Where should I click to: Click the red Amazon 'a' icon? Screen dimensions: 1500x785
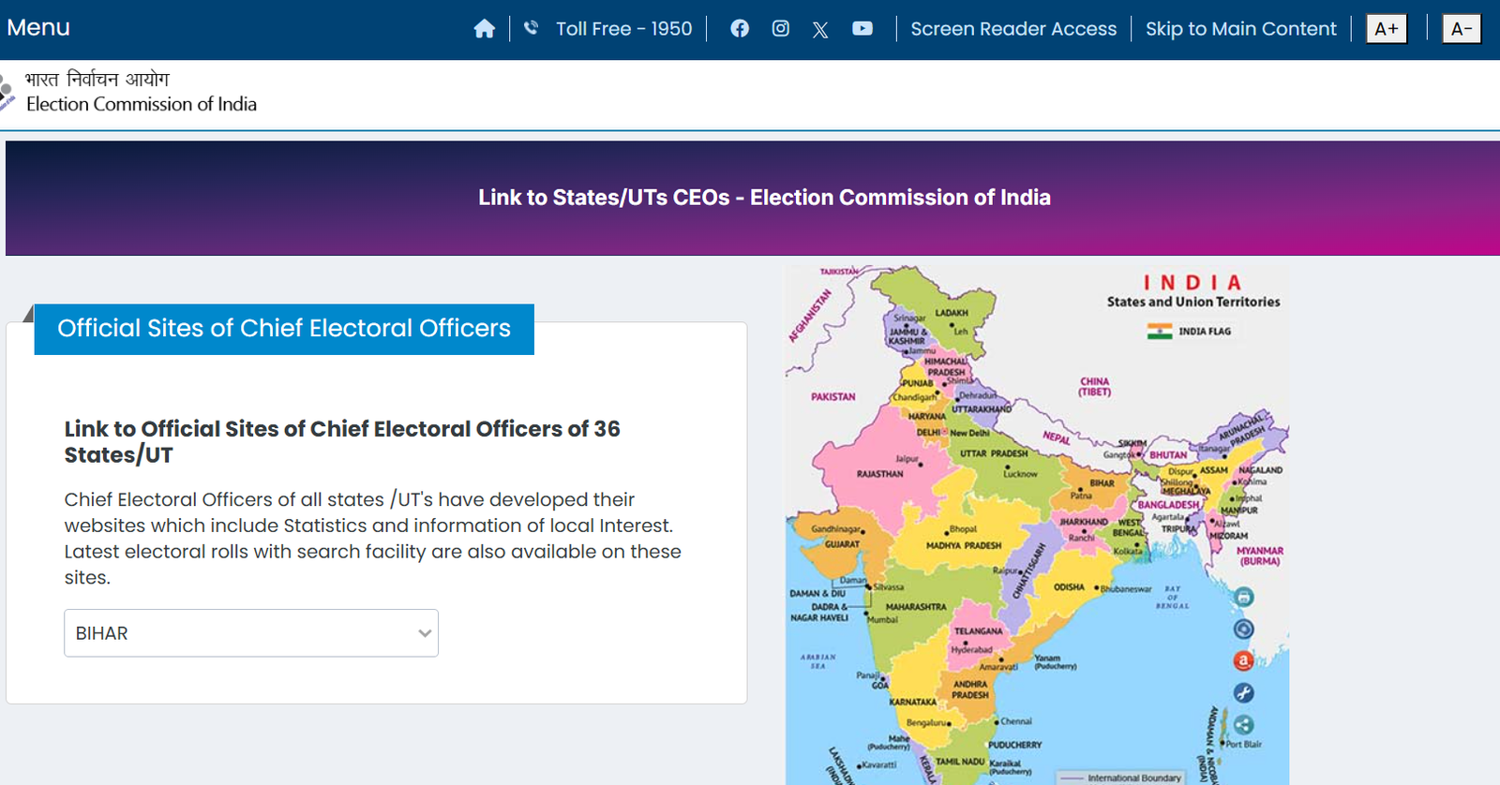pos(1243,660)
